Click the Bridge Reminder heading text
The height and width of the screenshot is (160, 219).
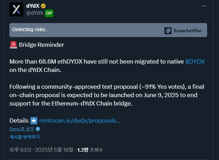click(x=41, y=45)
